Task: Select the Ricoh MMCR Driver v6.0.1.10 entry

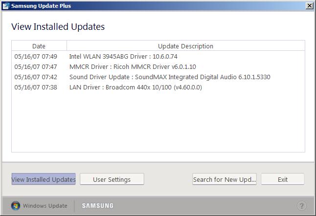Action: coord(133,66)
